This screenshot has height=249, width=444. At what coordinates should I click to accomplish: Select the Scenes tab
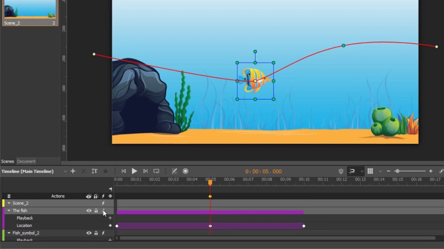pyautogui.click(x=7, y=161)
